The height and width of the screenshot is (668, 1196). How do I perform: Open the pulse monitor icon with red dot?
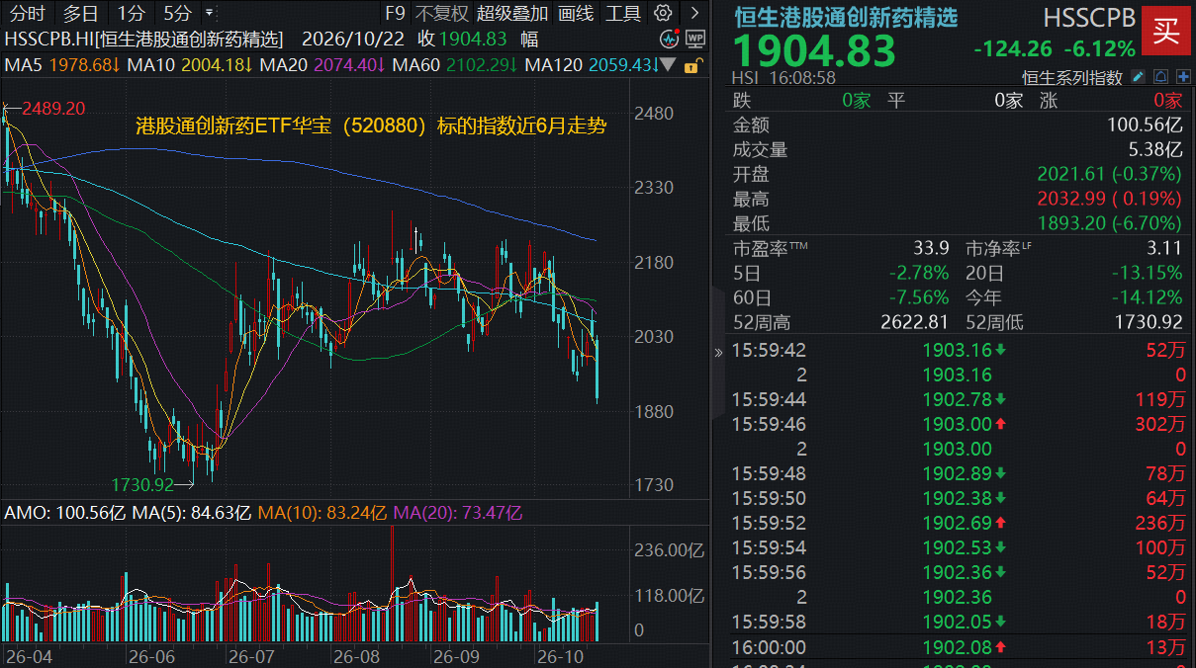(x=671, y=39)
